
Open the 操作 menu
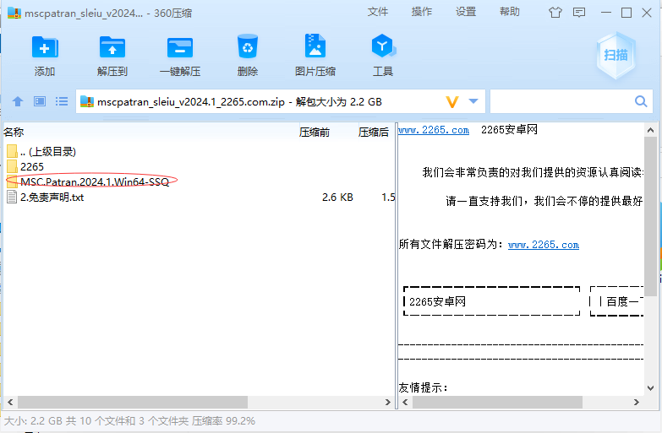pyautogui.click(x=422, y=12)
